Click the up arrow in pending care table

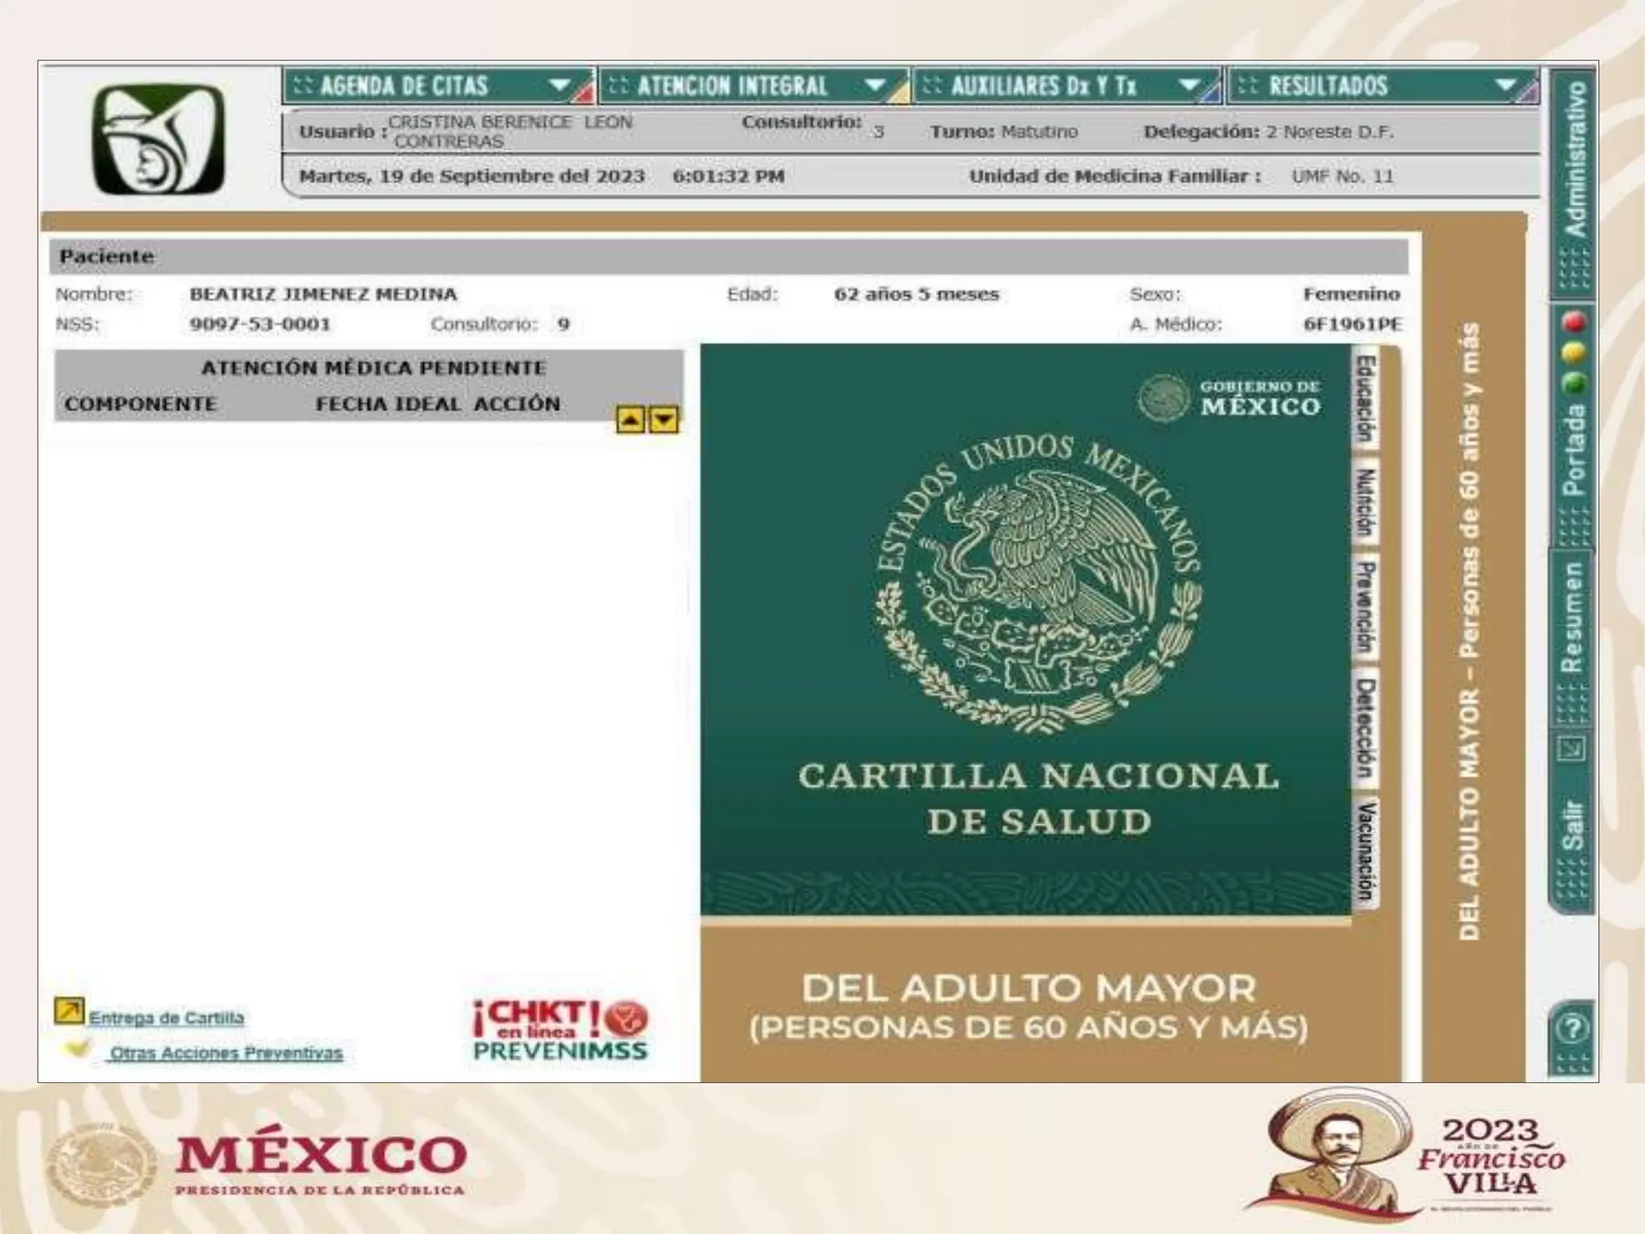[631, 419]
